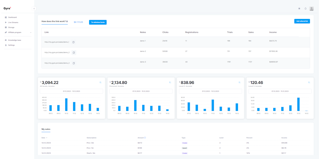
Task: Click the info icon next to link question
Action: coord(67,21)
